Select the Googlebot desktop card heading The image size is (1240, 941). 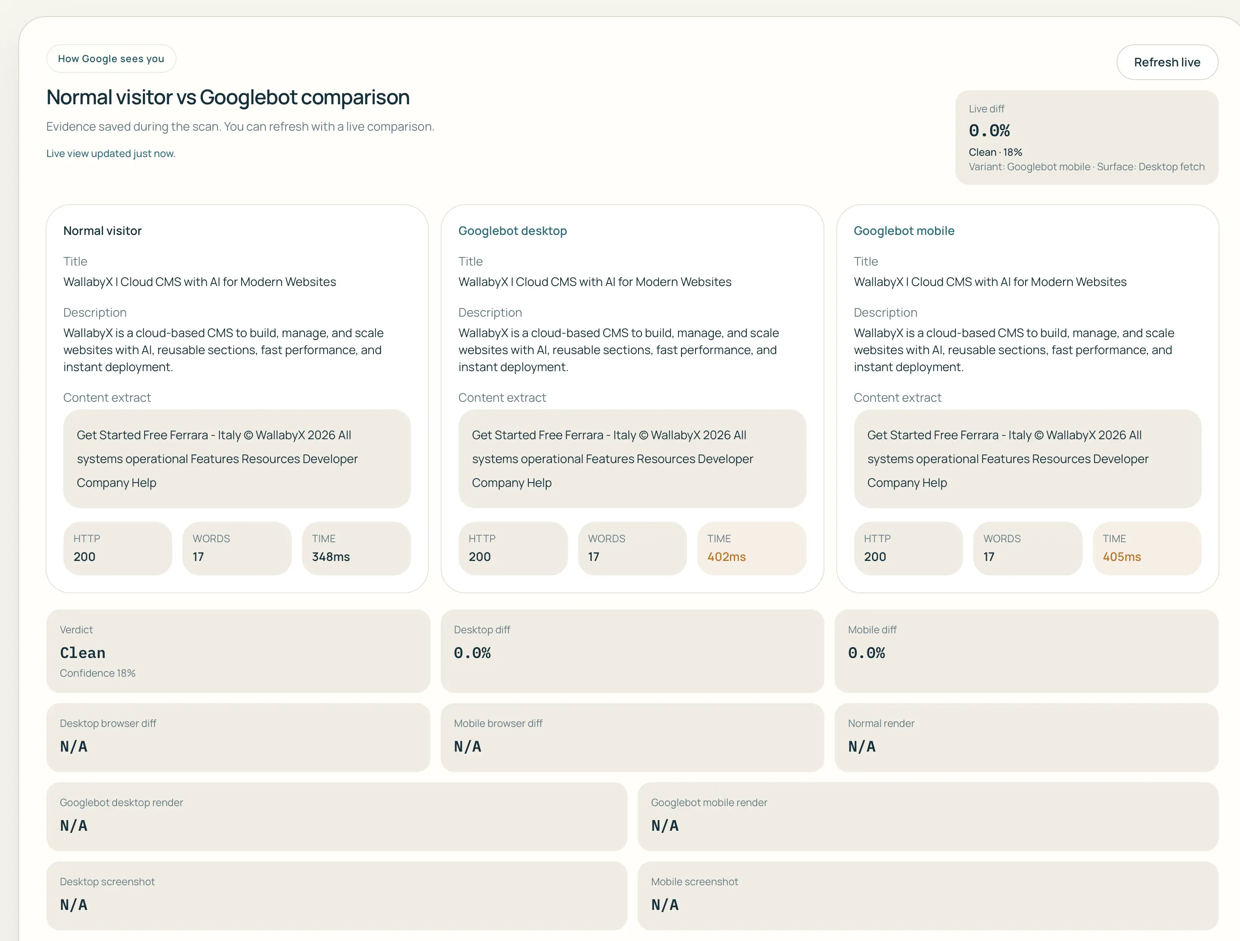512,231
